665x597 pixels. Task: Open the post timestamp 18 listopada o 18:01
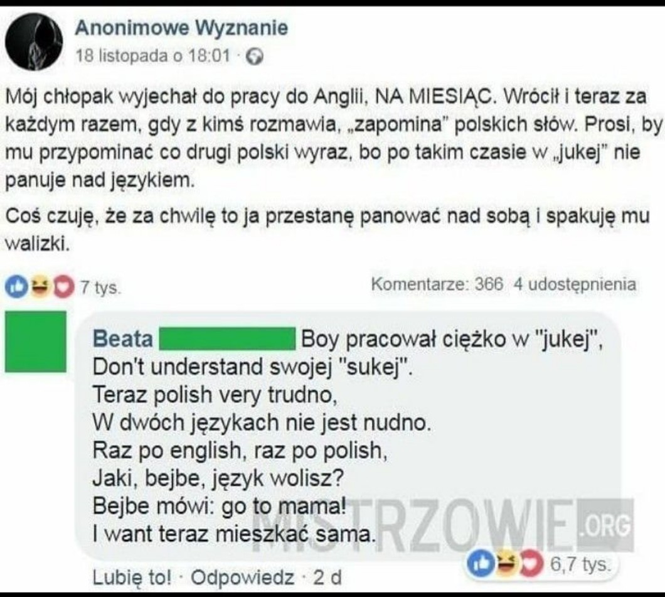click(x=152, y=56)
